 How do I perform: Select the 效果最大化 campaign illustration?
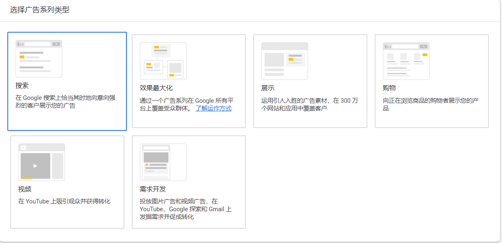[163, 61]
